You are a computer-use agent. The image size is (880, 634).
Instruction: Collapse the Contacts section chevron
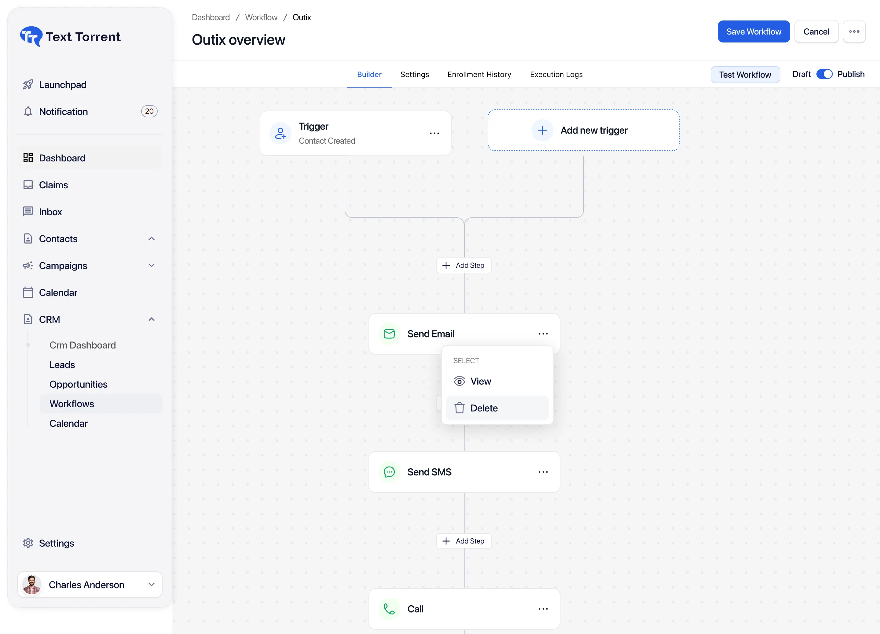click(x=151, y=238)
